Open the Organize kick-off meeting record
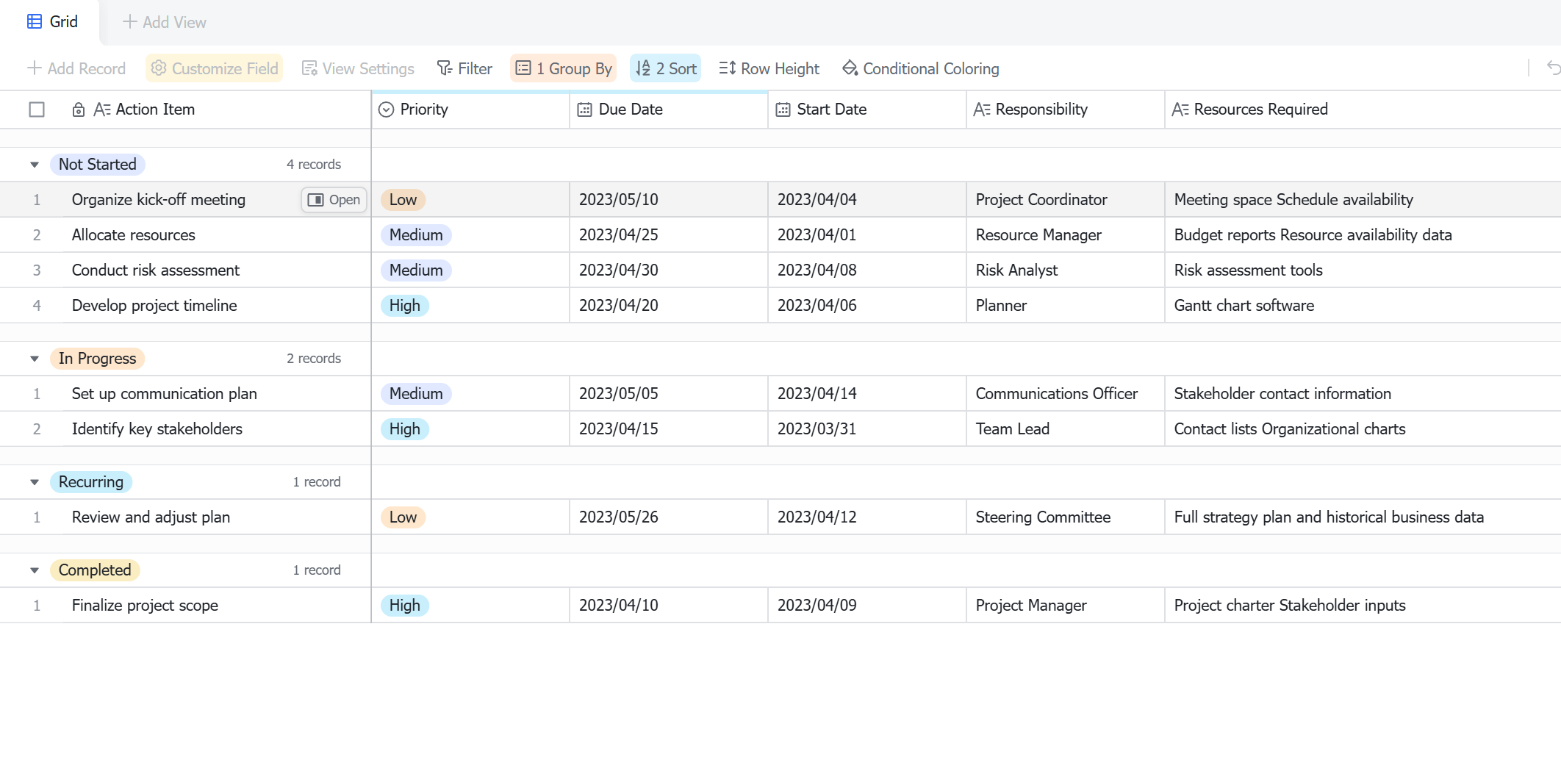The width and height of the screenshot is (1561, 757). pos(334,200)
